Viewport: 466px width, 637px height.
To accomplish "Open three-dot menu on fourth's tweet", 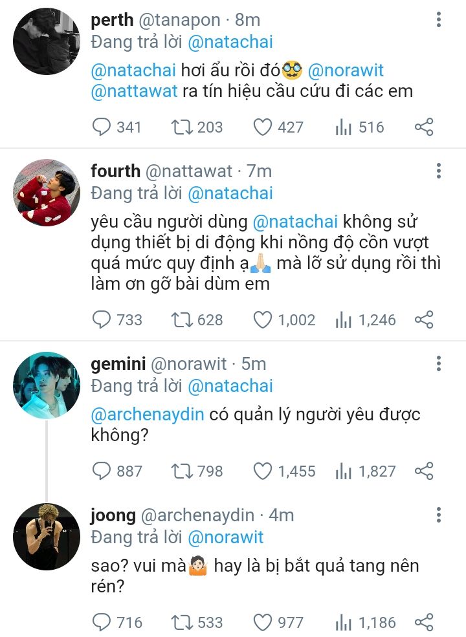I will (x=438, y=171).
